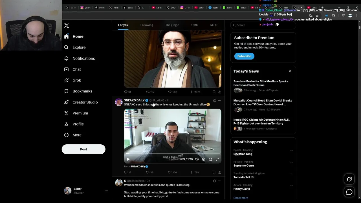
Task: Bookmark the post with 7.5K views
Action: (x=214, y=172)
